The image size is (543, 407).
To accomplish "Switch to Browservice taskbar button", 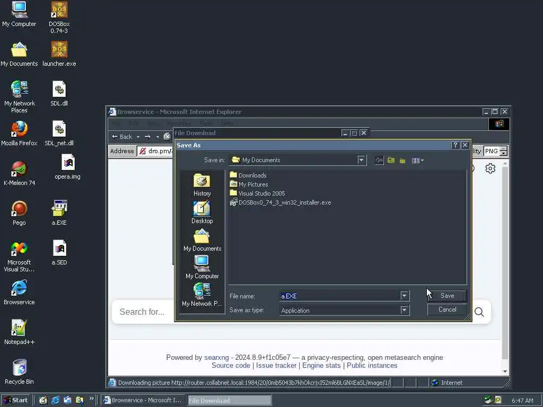I will click(143, 401).
